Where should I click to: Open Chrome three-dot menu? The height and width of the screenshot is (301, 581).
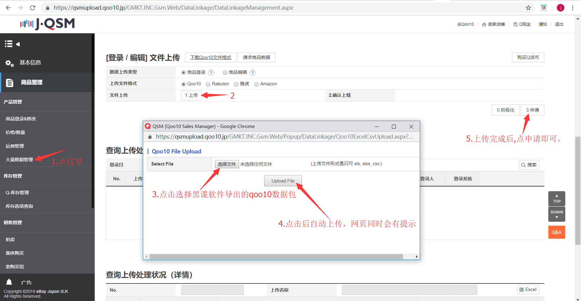(573, 8)
